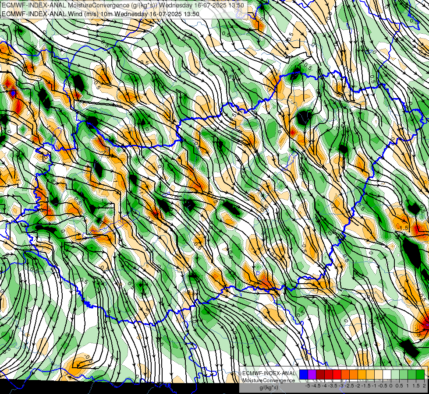Click the 2 tick value at the legend end
This screenshot has width=429, height=394.
pos(424,386)
